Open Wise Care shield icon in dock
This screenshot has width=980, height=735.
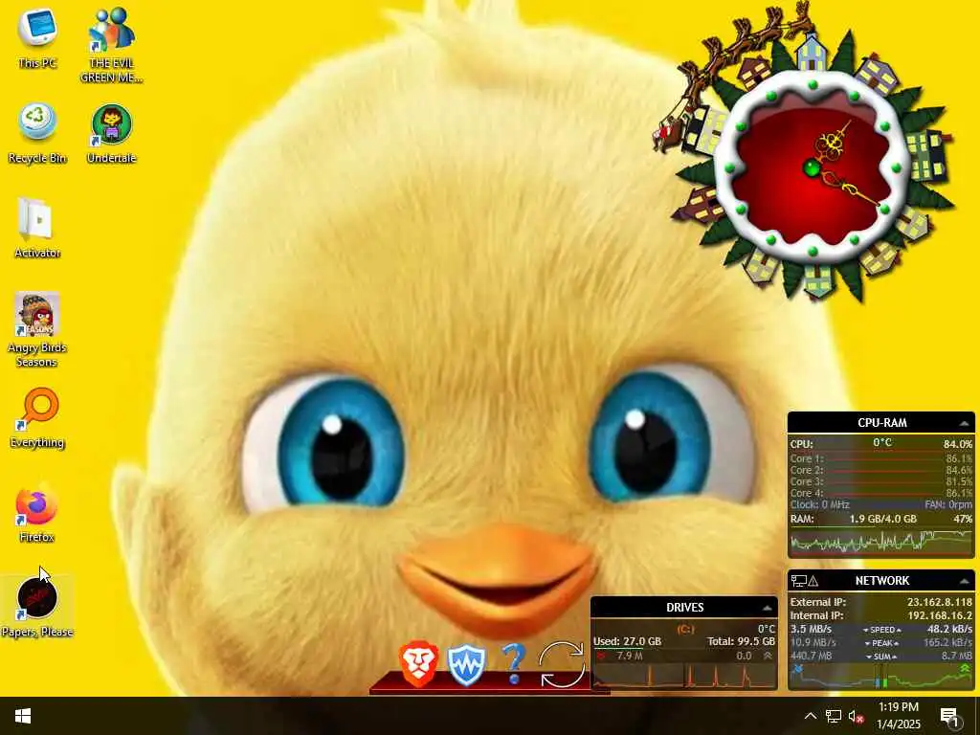466,666
